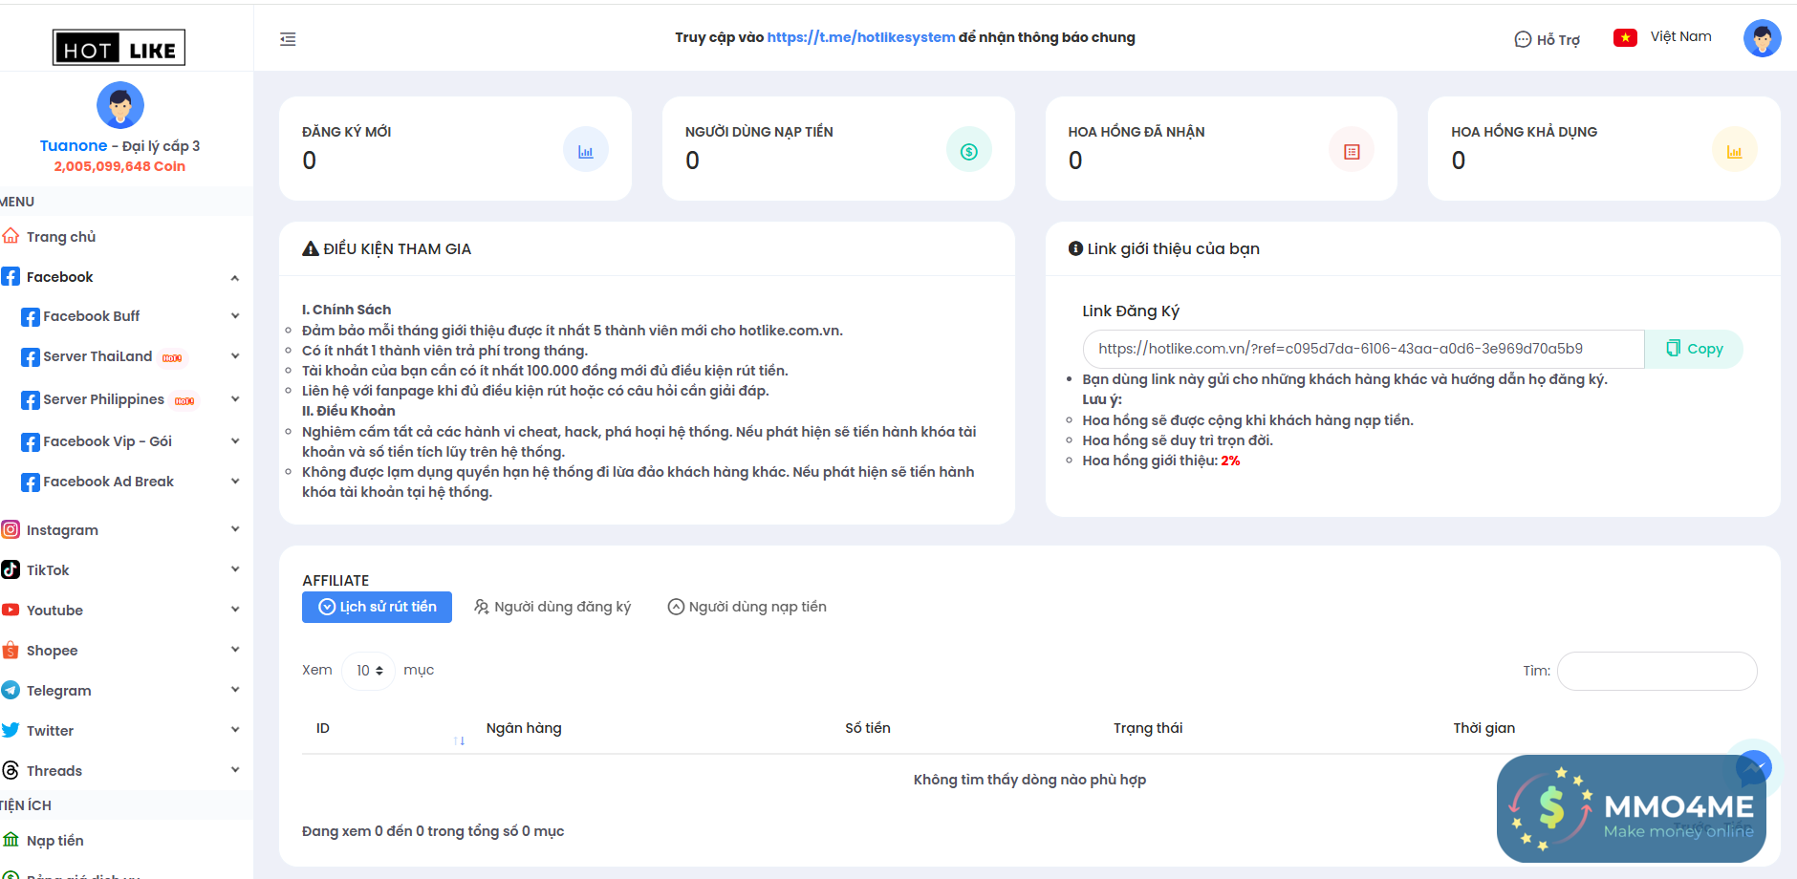Click the Tìm search input field
The height and width of the screenshot is (879, 1797).
(x=1656, y=671)
